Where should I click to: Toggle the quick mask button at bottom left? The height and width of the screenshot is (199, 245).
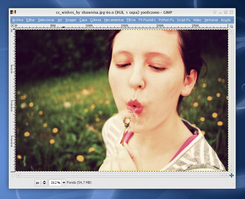(13, 175)
